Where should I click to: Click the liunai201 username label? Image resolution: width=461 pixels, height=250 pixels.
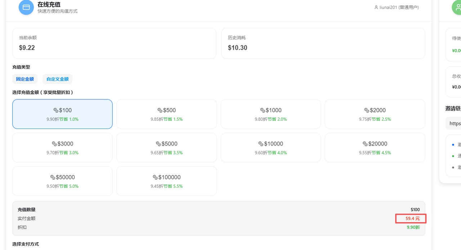tap(399, 8)
